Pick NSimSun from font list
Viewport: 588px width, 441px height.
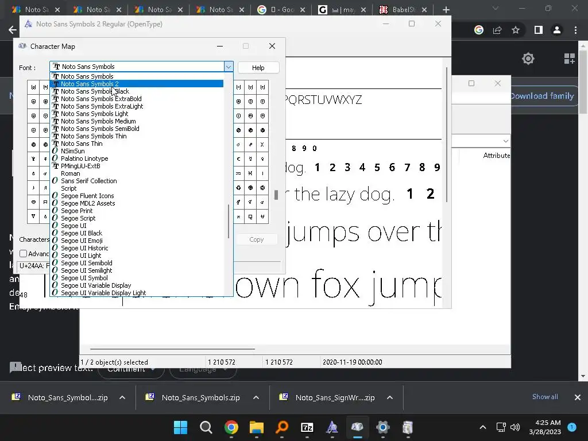137,151
